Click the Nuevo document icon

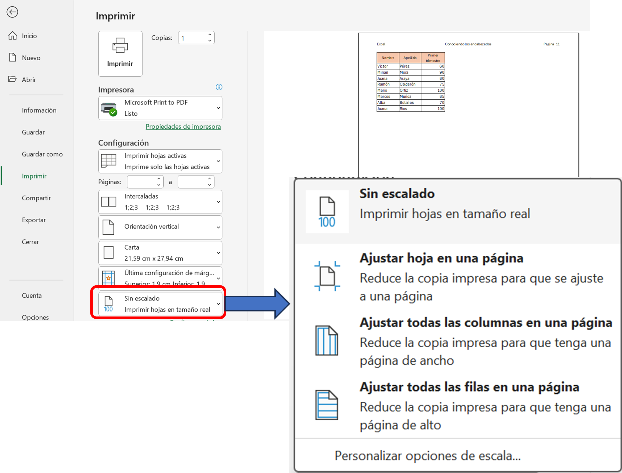[12, 57]
